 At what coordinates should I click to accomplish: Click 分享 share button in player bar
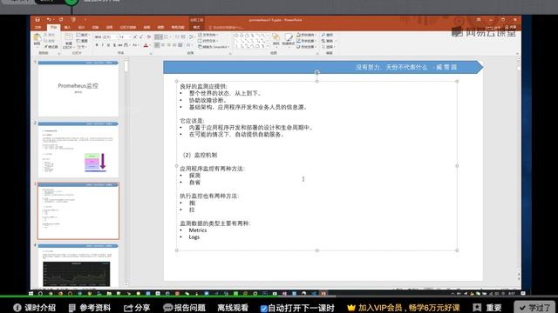tap(137, 308)
